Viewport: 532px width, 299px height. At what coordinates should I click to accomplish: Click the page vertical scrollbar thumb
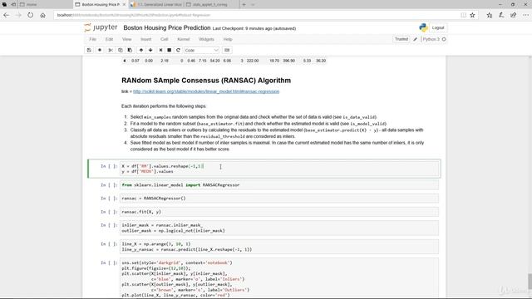[530, 281]
